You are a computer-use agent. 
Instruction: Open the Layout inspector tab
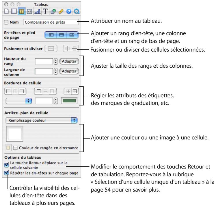14,11
